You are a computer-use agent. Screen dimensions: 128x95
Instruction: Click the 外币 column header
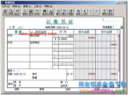[63, 32]
